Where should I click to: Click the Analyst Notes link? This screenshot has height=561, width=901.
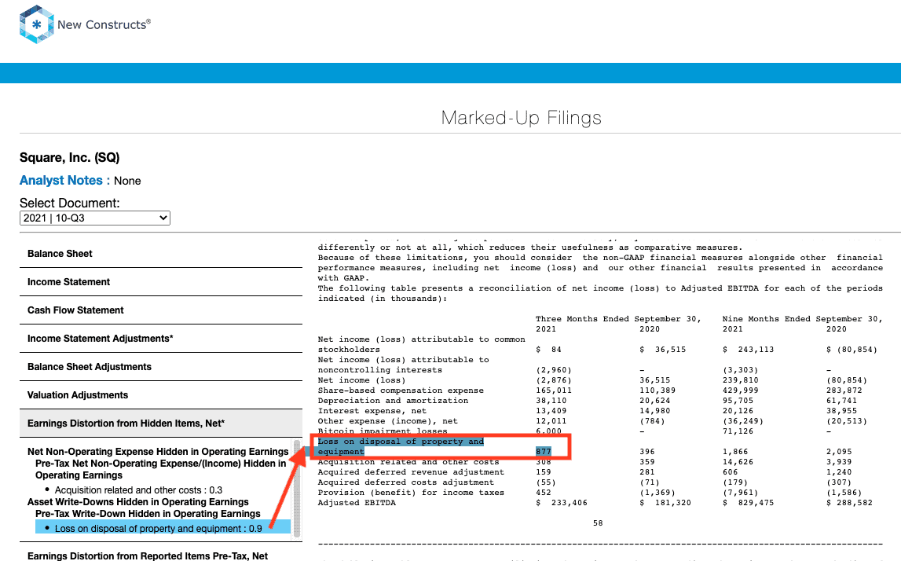(61, 181)
